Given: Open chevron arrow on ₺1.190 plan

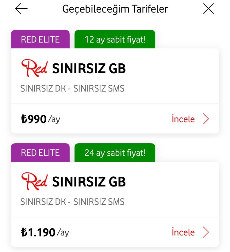Looking at the screenshot, I should point(206,232).
